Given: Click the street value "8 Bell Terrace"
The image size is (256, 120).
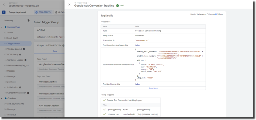Looking at the screenshot, I should coord(156,65).
